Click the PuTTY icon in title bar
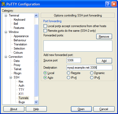 (x=3, y=4)
